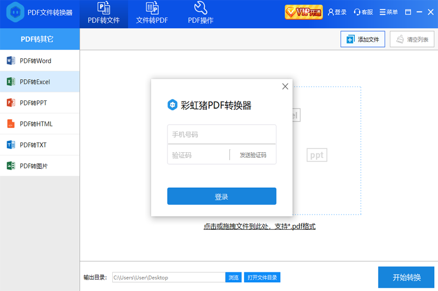Screen dimensions: 438x291
Task: Open the PDF转文件 tab
Action: pyautogui.click(x=103, y=14)
